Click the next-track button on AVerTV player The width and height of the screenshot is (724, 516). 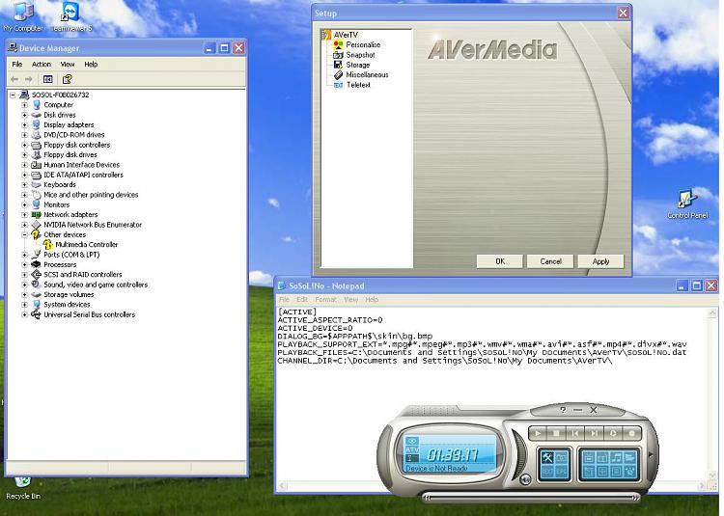(595, 433)
